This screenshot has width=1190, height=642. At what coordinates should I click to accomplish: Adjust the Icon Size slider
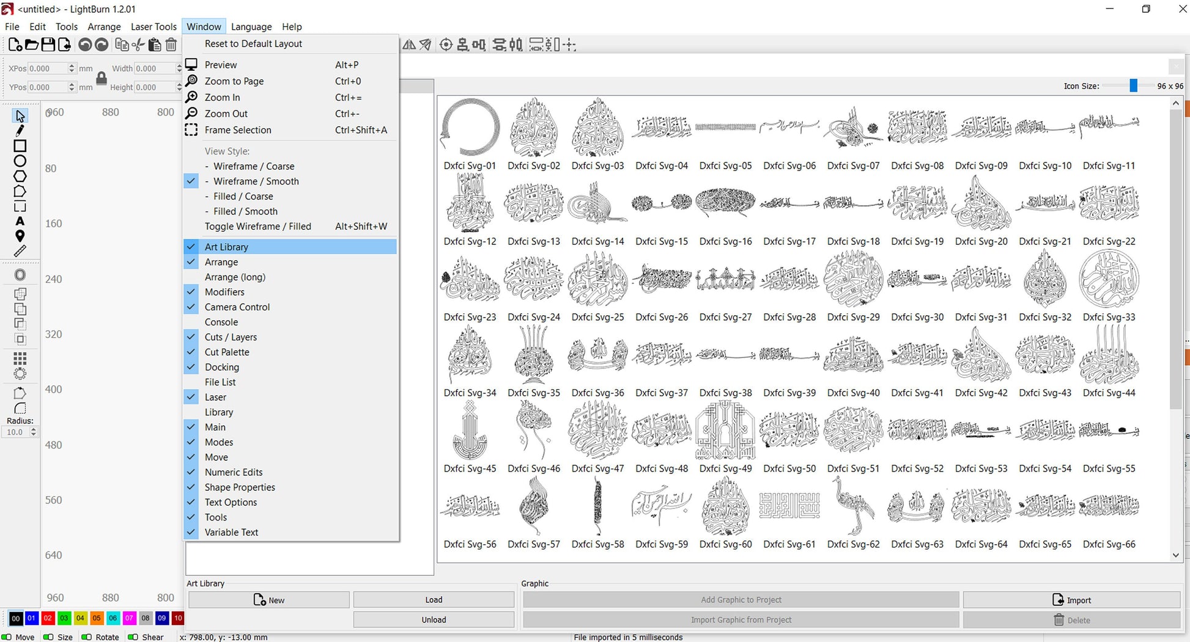coord(1133,86)
